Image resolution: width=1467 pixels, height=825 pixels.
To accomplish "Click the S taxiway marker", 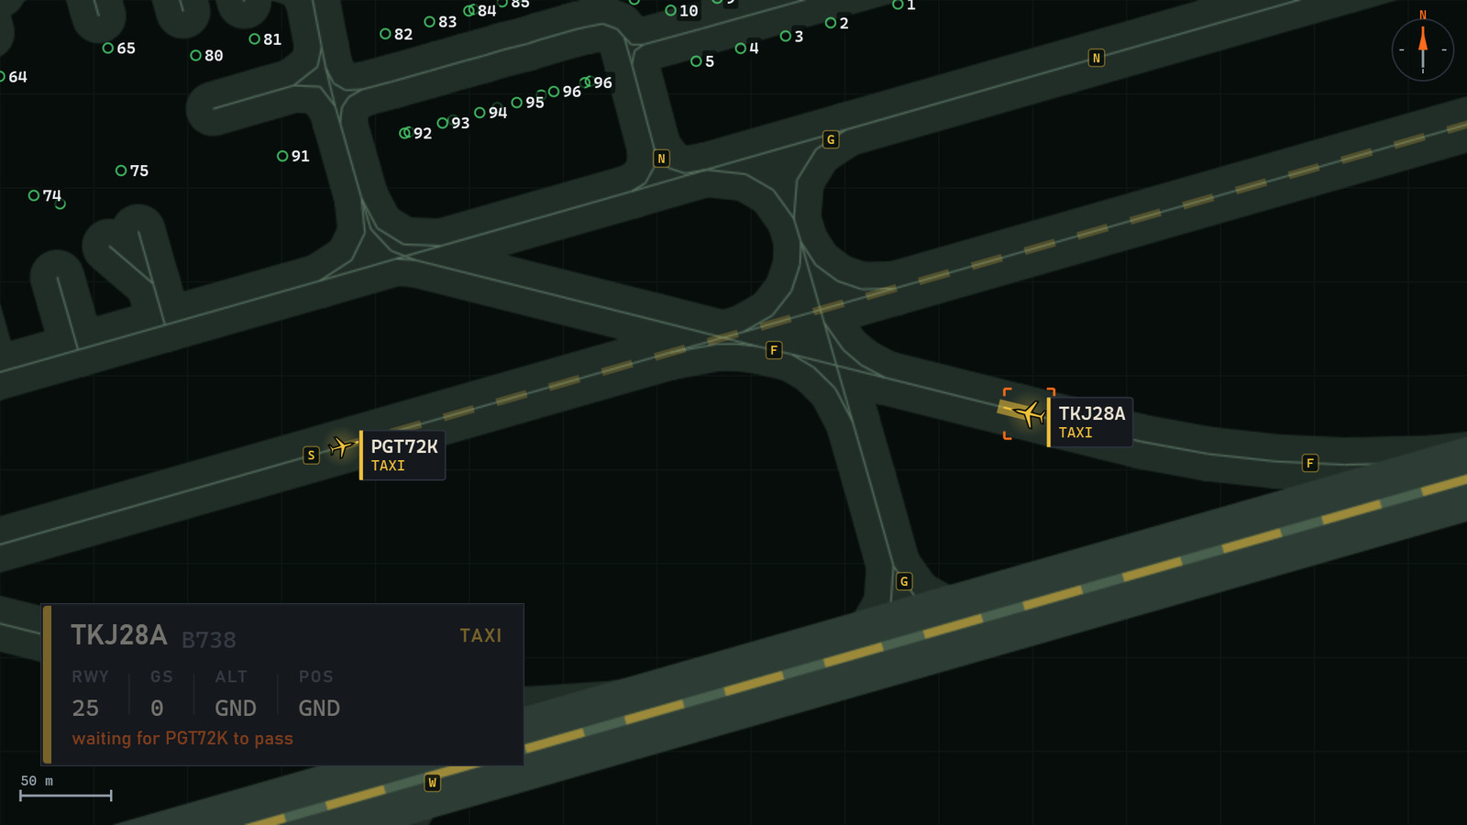I will (312, 455).
